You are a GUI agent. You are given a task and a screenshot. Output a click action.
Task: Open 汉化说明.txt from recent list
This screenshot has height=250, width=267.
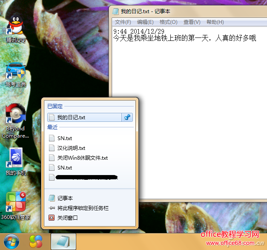point(90,148)
